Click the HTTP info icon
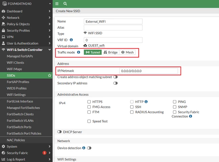Screen dimensions: 219x162 coord(146,101)
